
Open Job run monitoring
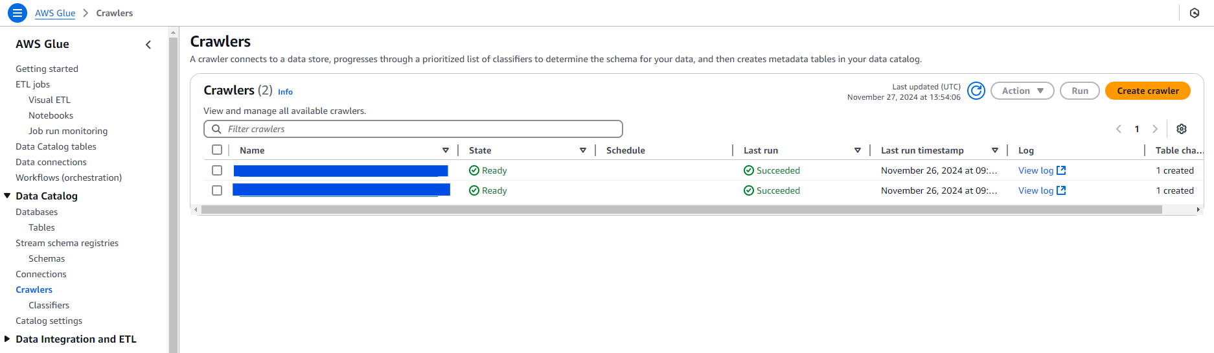[68, 131]
